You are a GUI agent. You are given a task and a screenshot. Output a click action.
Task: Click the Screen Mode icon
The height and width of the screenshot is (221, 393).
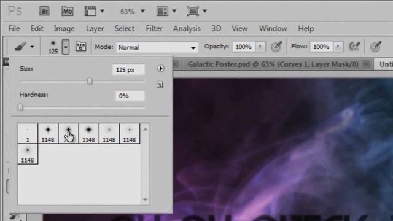click(193, 11)
